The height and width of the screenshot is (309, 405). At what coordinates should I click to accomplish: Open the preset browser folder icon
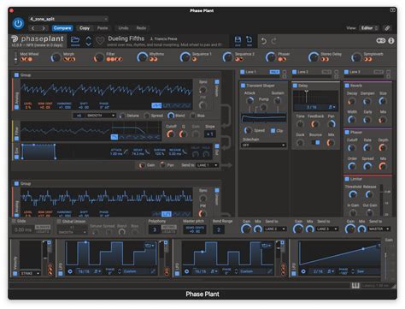[x=75, y=40]
